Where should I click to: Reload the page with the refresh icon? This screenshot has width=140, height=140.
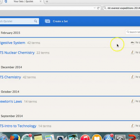tap(98, 8)
